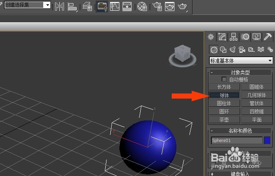Image resolution: width=275 pixels, height=176 pixels.
Task: Open the Schematic View icon
Action: [127, 7]
